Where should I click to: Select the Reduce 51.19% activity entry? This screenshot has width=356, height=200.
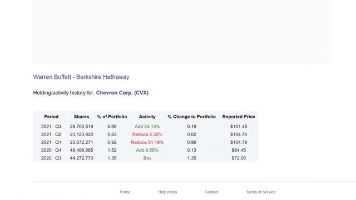(147, 142)
